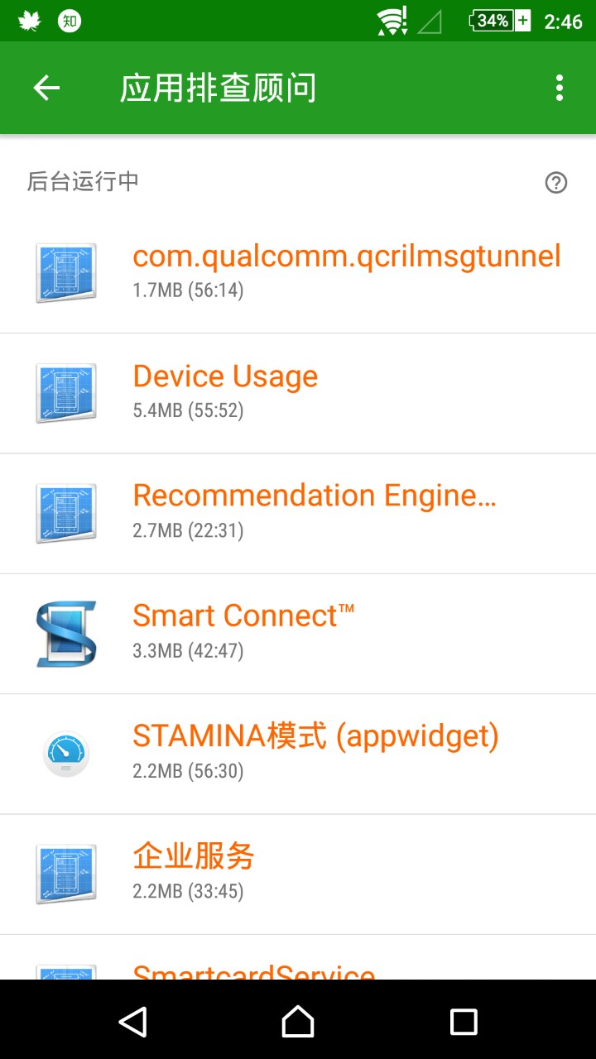
Task: Select the Device Usage title
Action: click(x=225, y=376)
